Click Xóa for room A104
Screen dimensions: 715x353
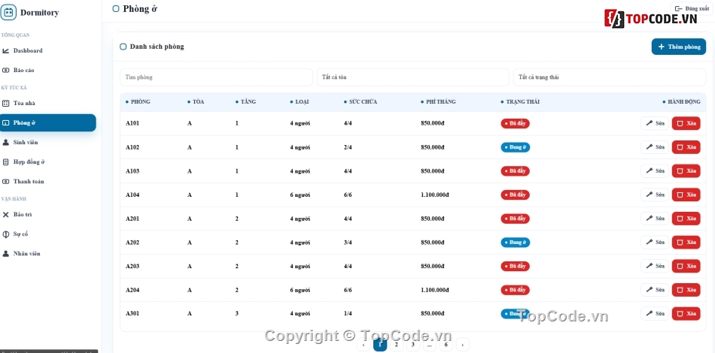(686, 195)
